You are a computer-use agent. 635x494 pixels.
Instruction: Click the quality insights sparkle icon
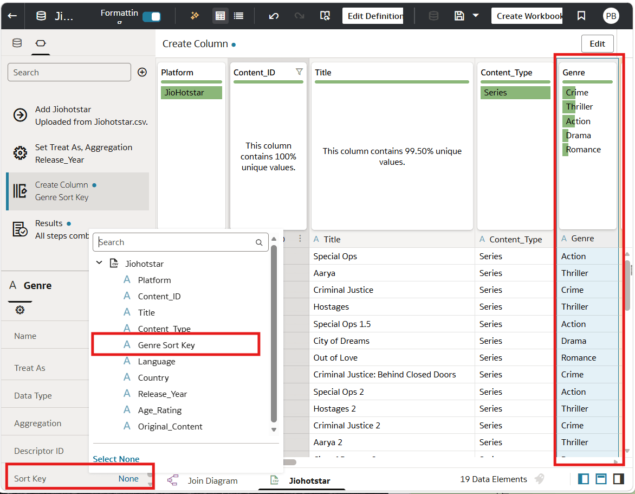195,15
